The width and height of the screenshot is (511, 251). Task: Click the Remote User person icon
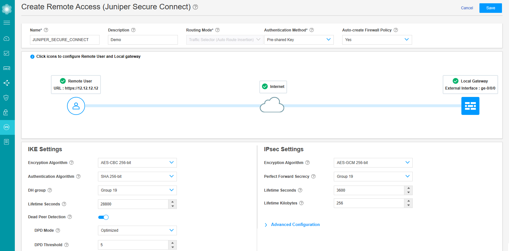pyautogui.click(x=76, y=106)
